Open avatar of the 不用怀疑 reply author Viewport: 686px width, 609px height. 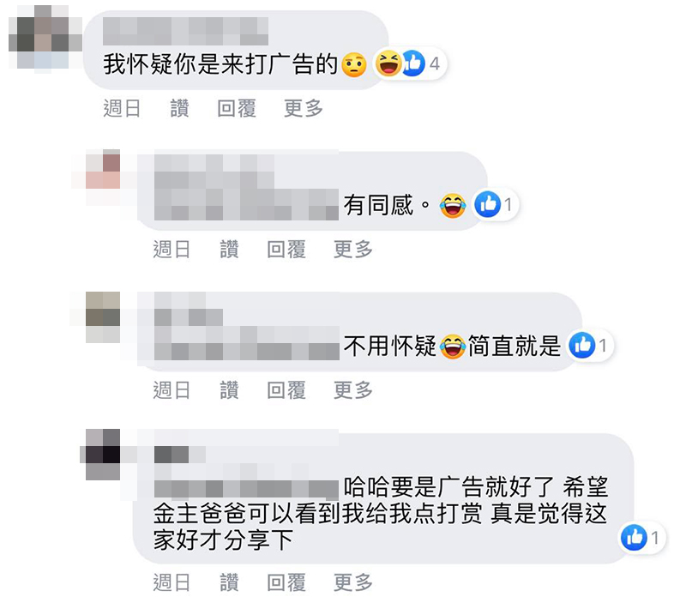click(103, 317)
